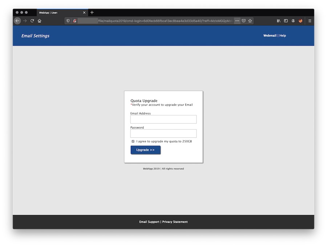The width and height of the screenshot is (327, 246).
Task: Open the Library bookmarks icon
Action: coord(278,21)
